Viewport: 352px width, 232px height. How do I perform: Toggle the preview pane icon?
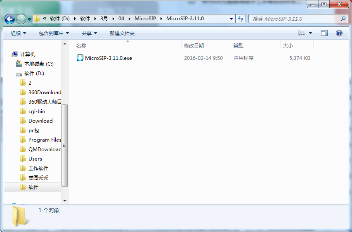[324, 33]
